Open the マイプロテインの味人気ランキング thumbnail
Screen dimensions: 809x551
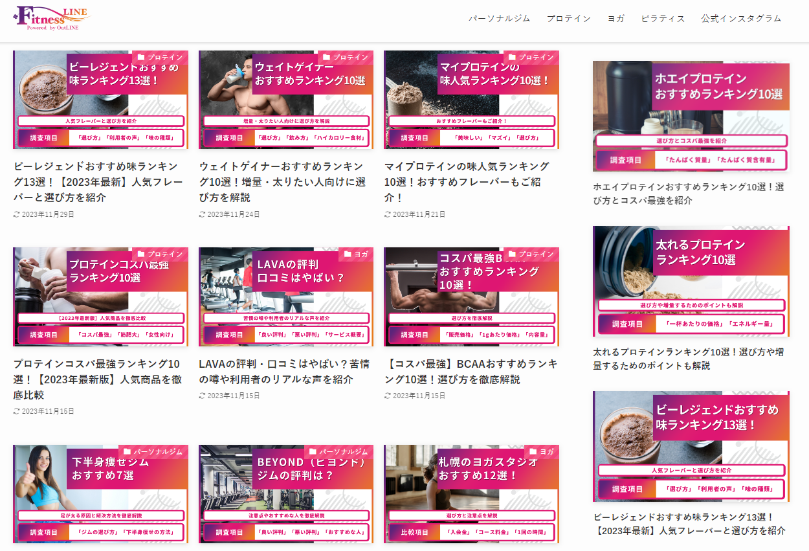471,100
